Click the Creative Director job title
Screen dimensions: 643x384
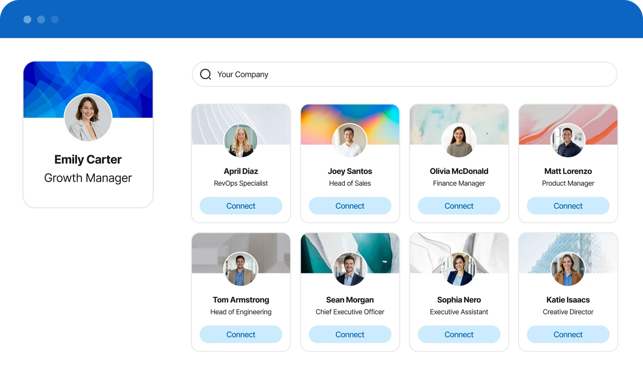568,312
